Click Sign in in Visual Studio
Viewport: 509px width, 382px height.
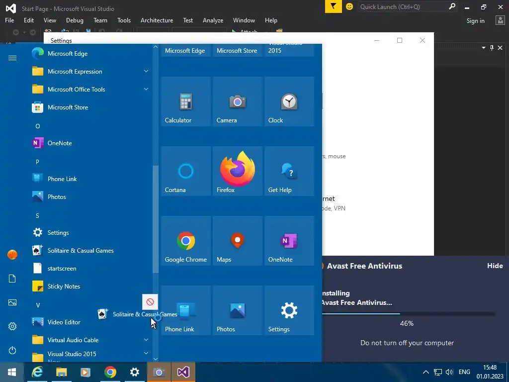476,21
